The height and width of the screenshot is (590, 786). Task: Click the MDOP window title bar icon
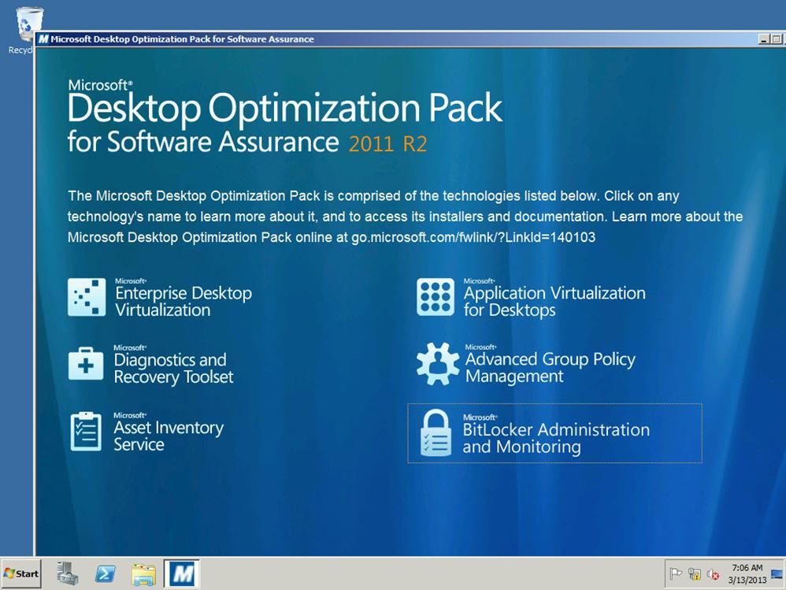(x=43, y=39)
